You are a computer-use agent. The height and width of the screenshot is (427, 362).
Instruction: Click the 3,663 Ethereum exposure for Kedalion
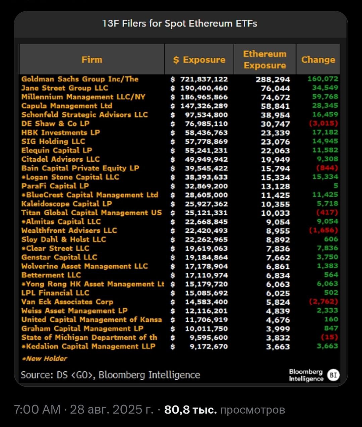(278, 347)
